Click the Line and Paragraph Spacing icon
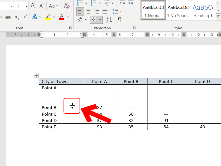221x166 pixels. coord(115,11)
